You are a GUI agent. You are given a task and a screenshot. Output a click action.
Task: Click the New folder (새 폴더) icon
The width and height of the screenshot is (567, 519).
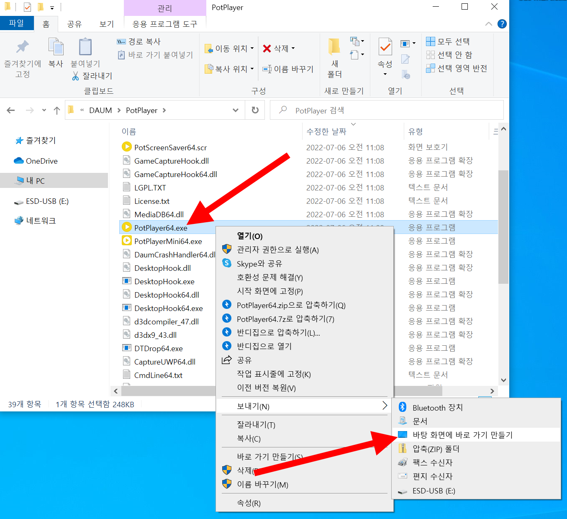[x=334, y=47]
